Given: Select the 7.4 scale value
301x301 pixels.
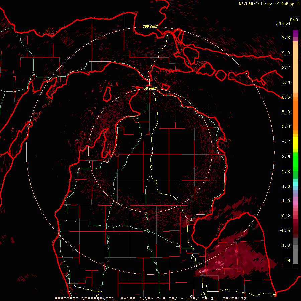Looking at the screenshot, I should pyautogui.click(x=286, y=82).
